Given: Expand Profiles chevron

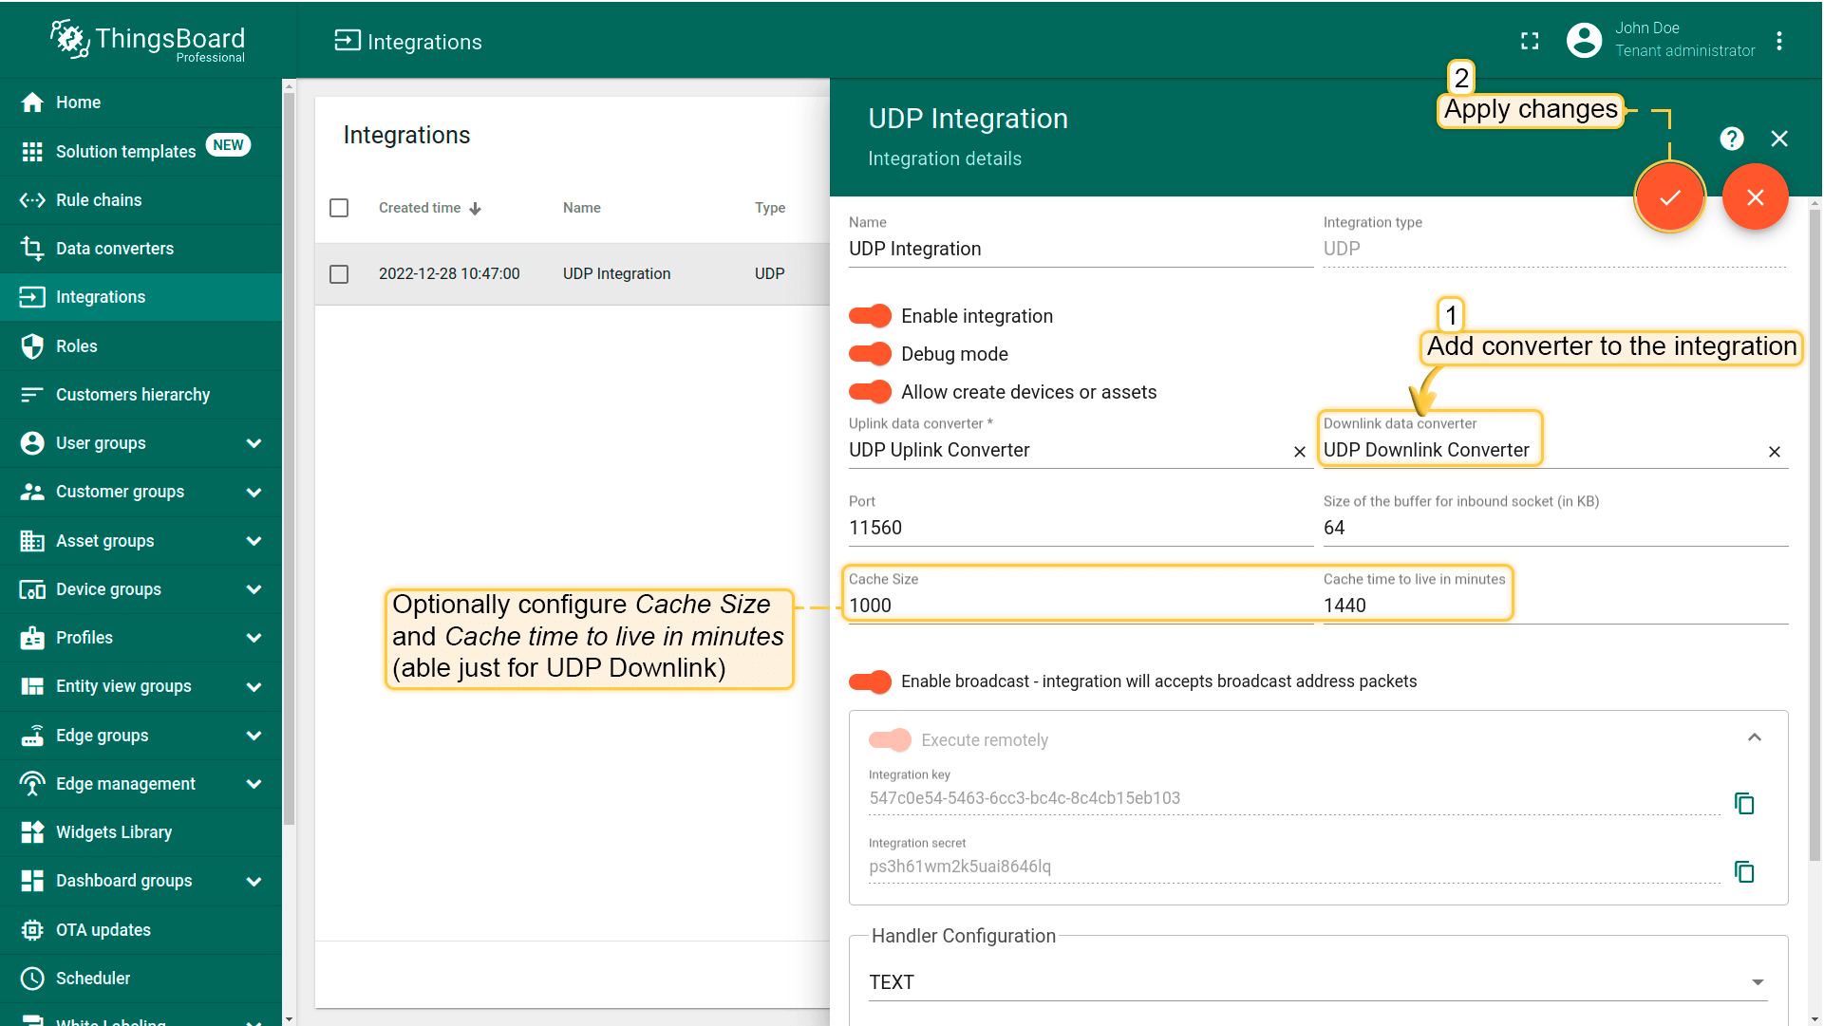Looking at the screenshot, I should [254, 638].
